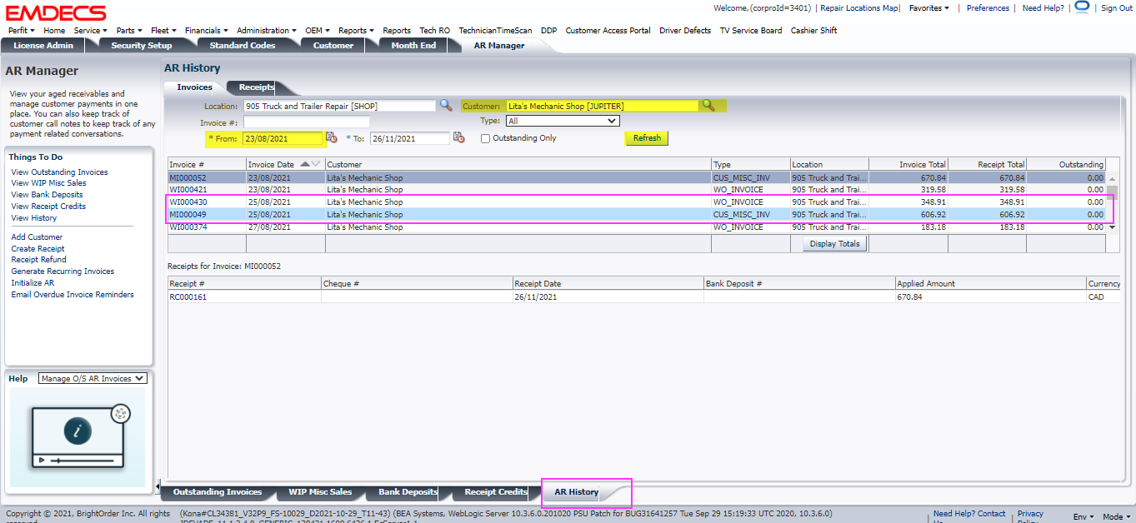The height and width of the screenshot is (523, 1136).
Task: Switch to Receipt Credits bottom tab
Action: tap(496, 492)
